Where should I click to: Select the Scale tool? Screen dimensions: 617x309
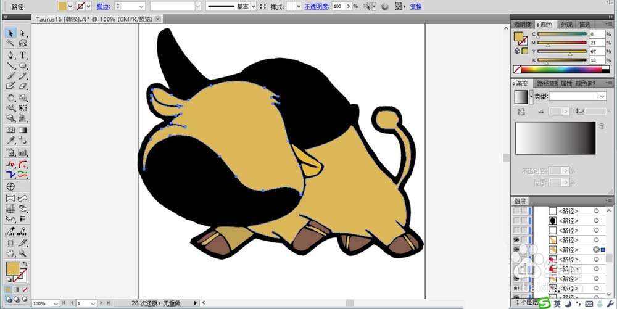tap(22, 98)
